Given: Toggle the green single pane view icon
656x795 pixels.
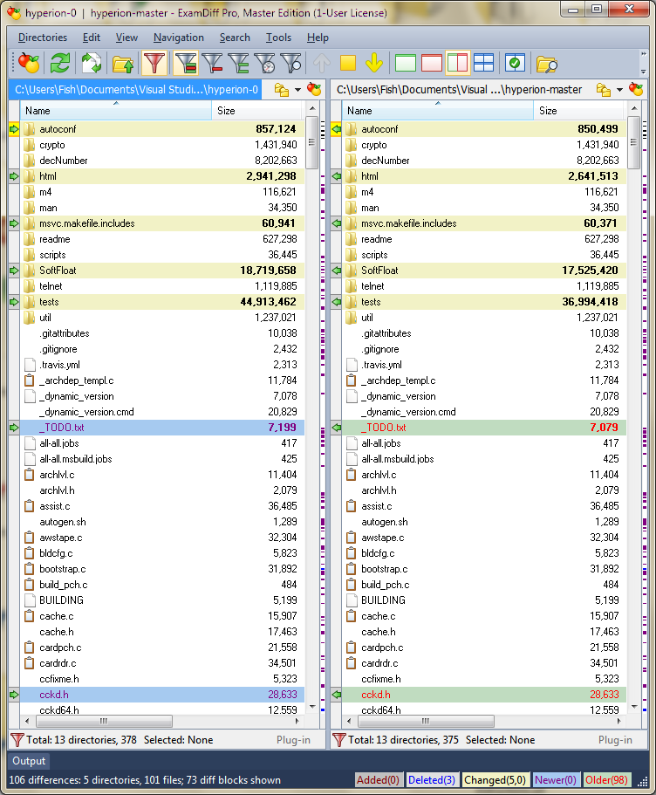Looking at the screenshot, I should (405, 63).
